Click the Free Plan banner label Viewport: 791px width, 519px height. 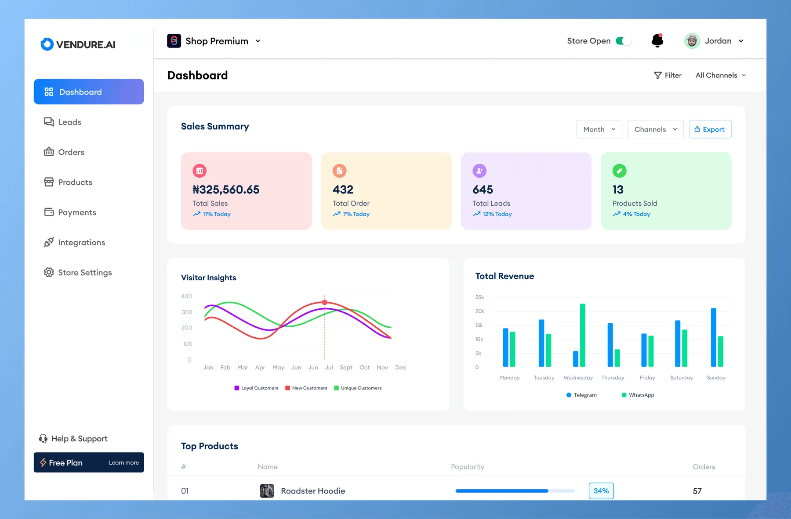point(65,463)
